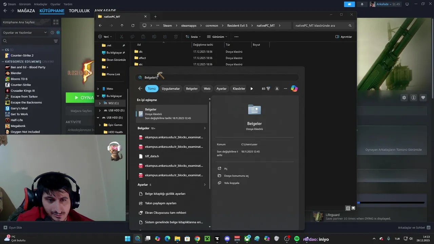Open Yeni dropdown in Explorer toolbar
The height and width of the screenshot is (244, 434).
click(105, 37)
